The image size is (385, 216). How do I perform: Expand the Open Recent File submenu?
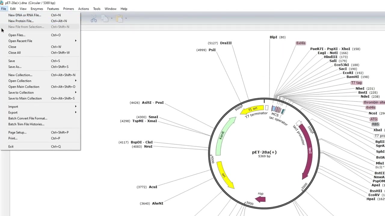point(20,41)
